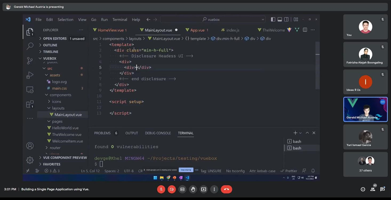Show additional views ellipsis in activity bar

(x=30, y=119)
